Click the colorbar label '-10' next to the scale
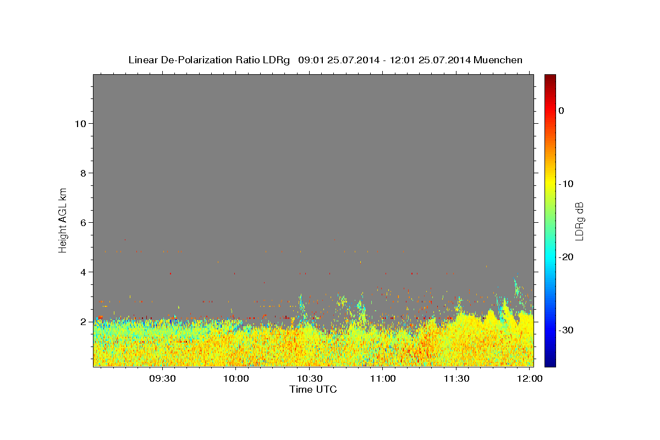The image size is (660, 440). tap(566, 184)
